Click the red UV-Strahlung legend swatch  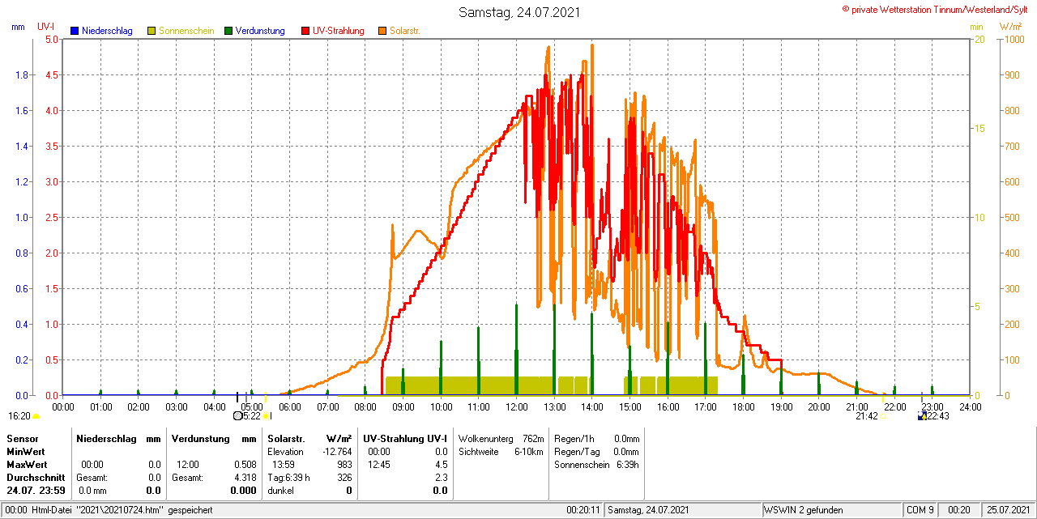click(305, 31)
